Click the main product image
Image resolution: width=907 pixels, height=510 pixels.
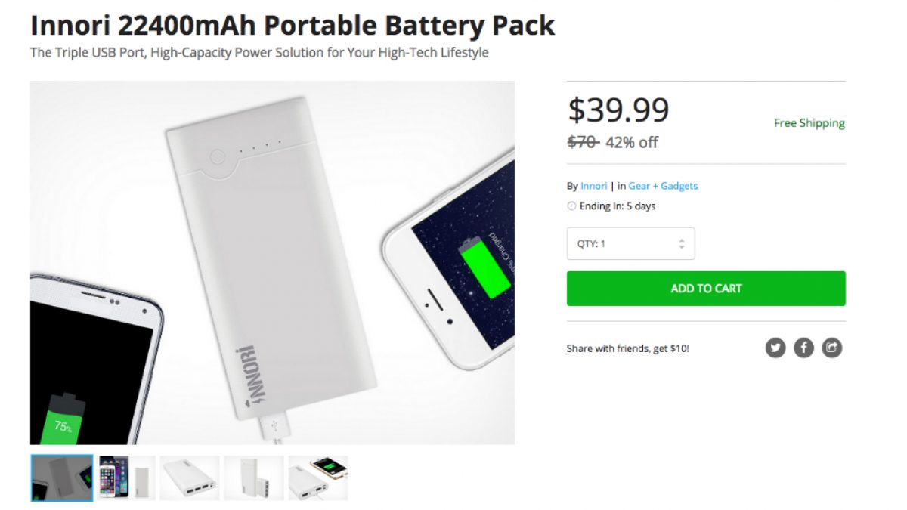(x=272, y=263)
